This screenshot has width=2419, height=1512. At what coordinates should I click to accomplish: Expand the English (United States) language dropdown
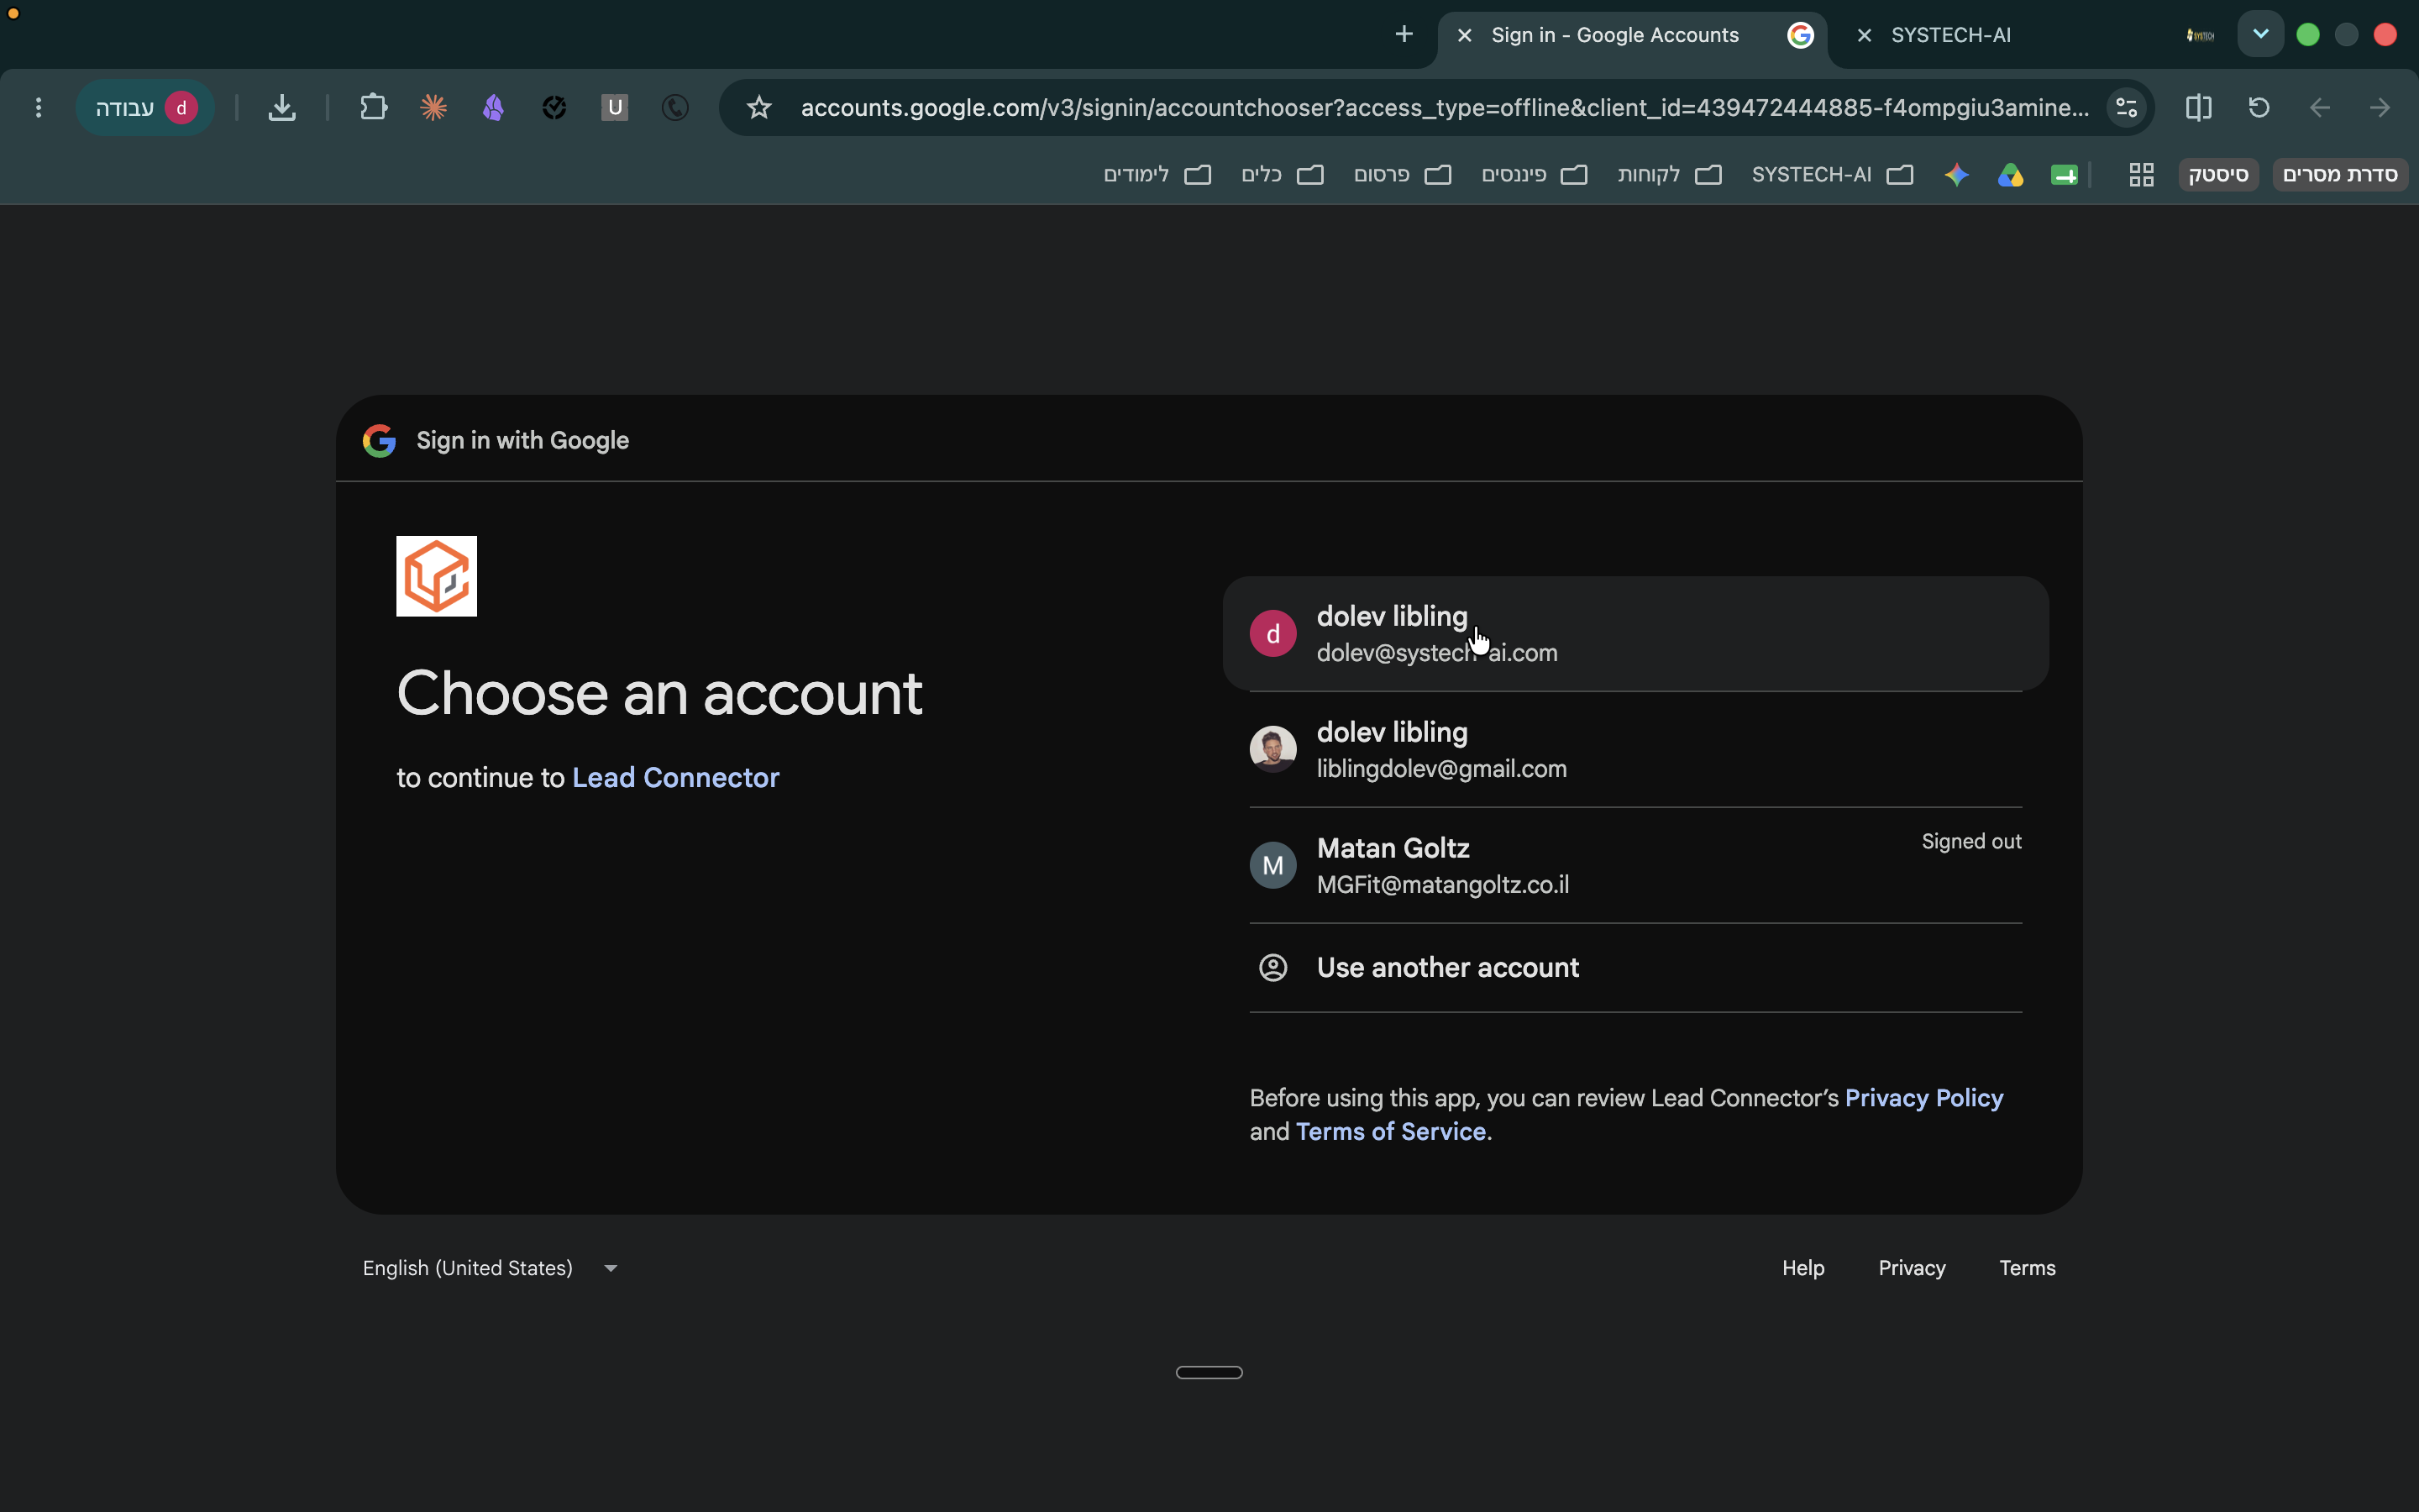(x=490, y=1268)
